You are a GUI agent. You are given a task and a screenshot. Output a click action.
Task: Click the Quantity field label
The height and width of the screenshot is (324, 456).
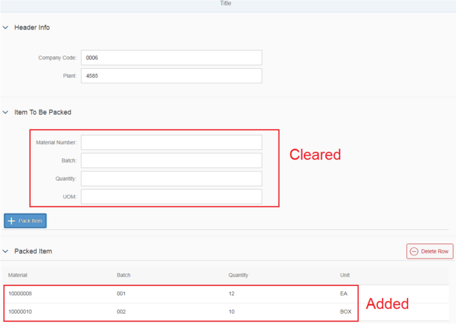coord(66,179)
